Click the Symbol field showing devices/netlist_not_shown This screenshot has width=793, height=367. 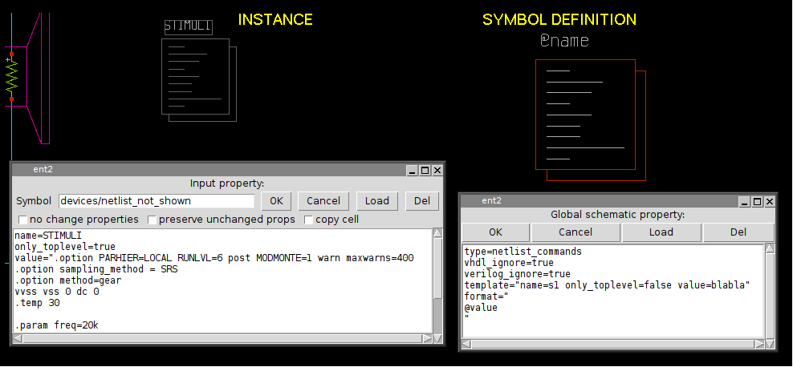[156, 201]
